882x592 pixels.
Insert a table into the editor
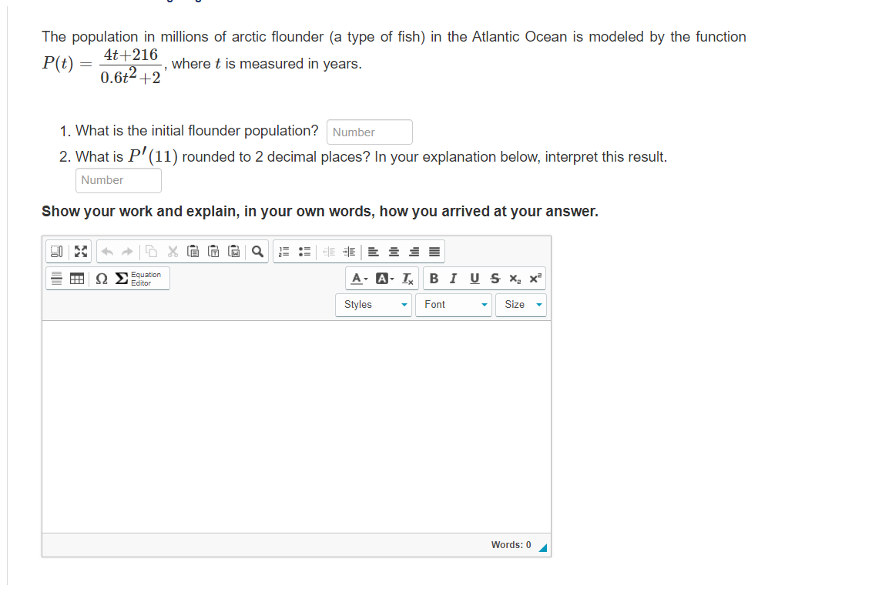pos(76,278)
